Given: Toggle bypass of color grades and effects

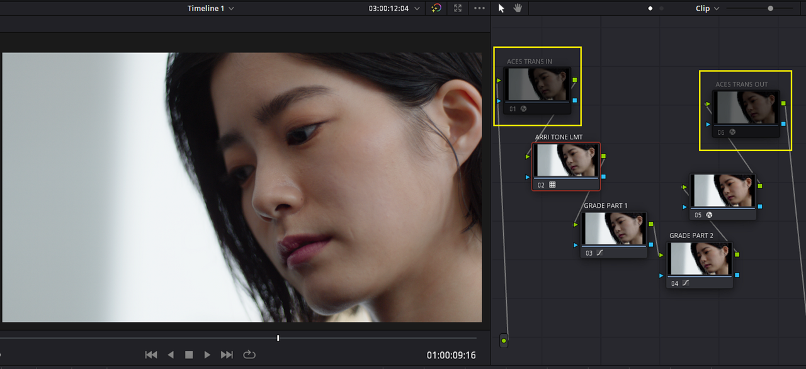Looking at the screenshot, I should tap(436, 8).
